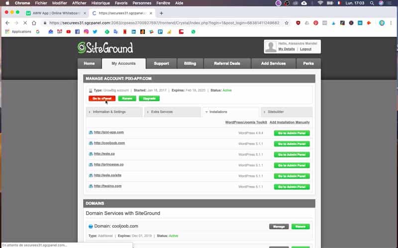Image resolution: width=398 pixels, height=248 pixels.
Task: Open the Google Analytics bookmark
Action: 169,32
